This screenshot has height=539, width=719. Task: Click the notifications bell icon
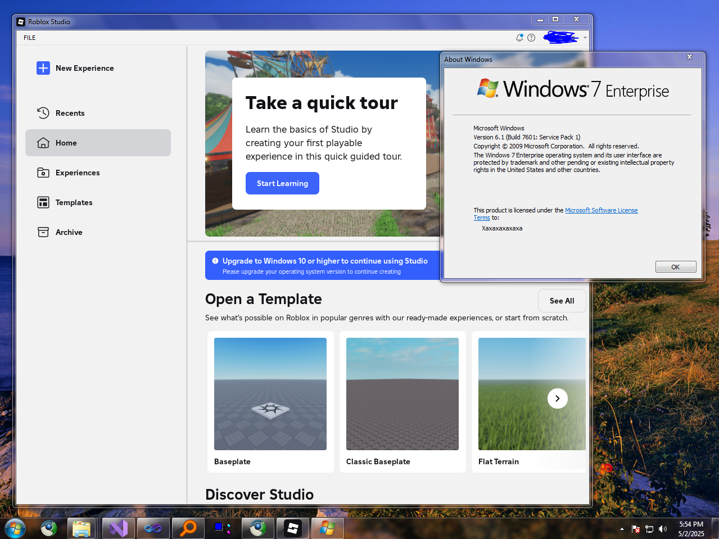pyautogui.click(x=519, y=38)
